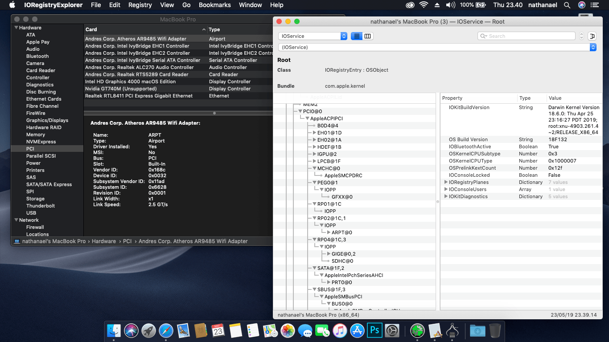609x342 pixels.
Task: Open Photos app from the dock
Action: tap(288, 330)
